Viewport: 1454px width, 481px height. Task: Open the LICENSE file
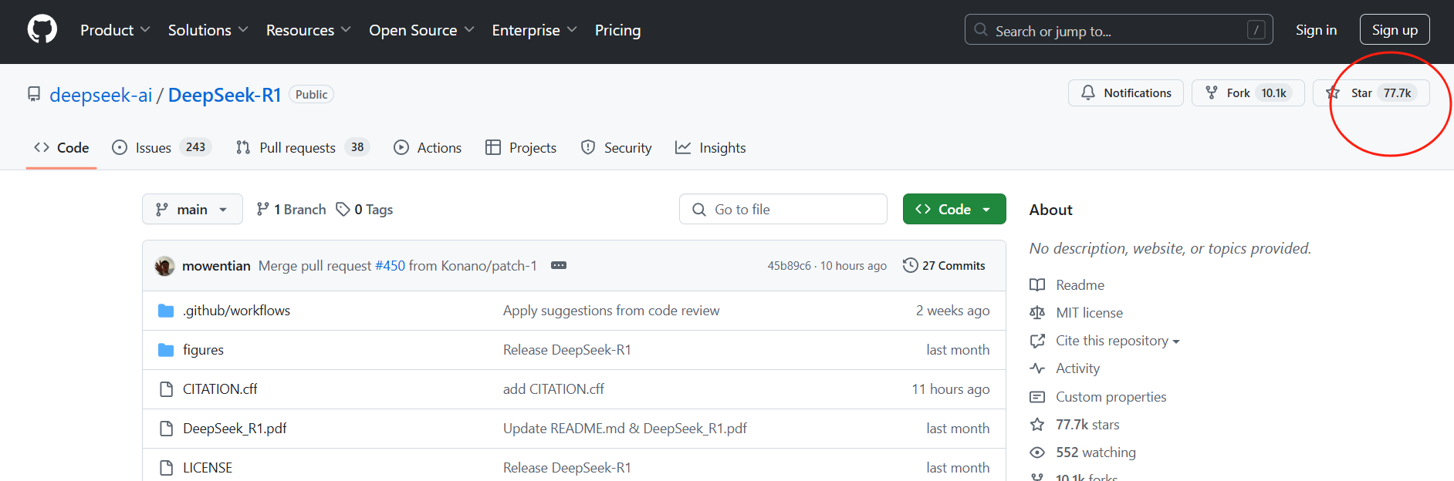[208, 468]
